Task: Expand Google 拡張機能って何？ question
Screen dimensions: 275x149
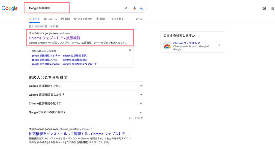Action: pos(86,86)
